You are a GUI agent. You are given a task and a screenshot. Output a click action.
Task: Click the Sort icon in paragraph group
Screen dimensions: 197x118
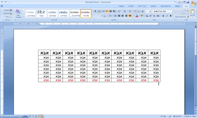(x=99, y=11)
